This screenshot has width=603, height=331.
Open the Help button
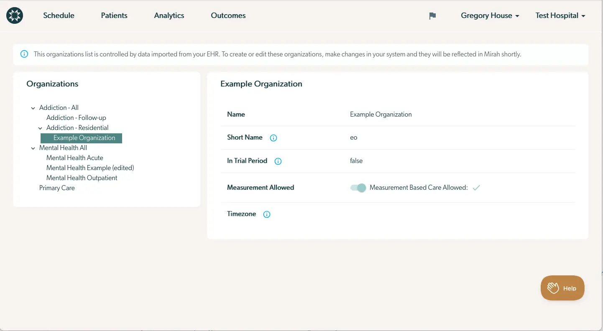pyautogui.click(x=562, y=288)
